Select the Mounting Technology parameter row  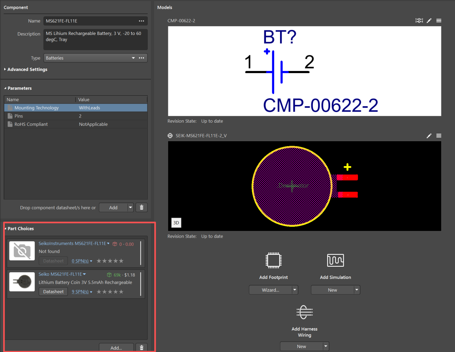point(76,108)
